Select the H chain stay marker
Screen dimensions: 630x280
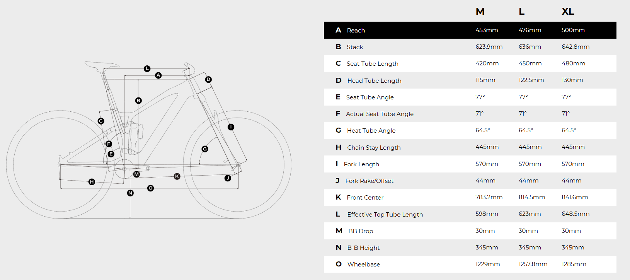tap(92, 182)
